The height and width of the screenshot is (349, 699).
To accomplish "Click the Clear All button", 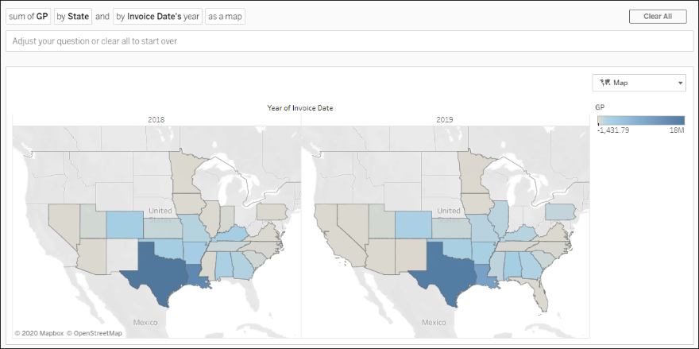I will click(x=657, y=16).
